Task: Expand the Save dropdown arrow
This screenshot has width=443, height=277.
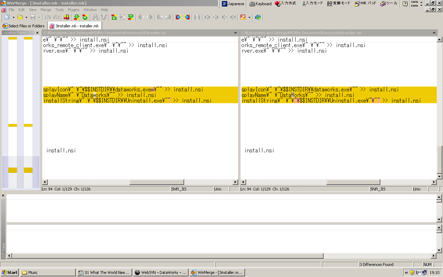Action: click(x=39, y=17)
